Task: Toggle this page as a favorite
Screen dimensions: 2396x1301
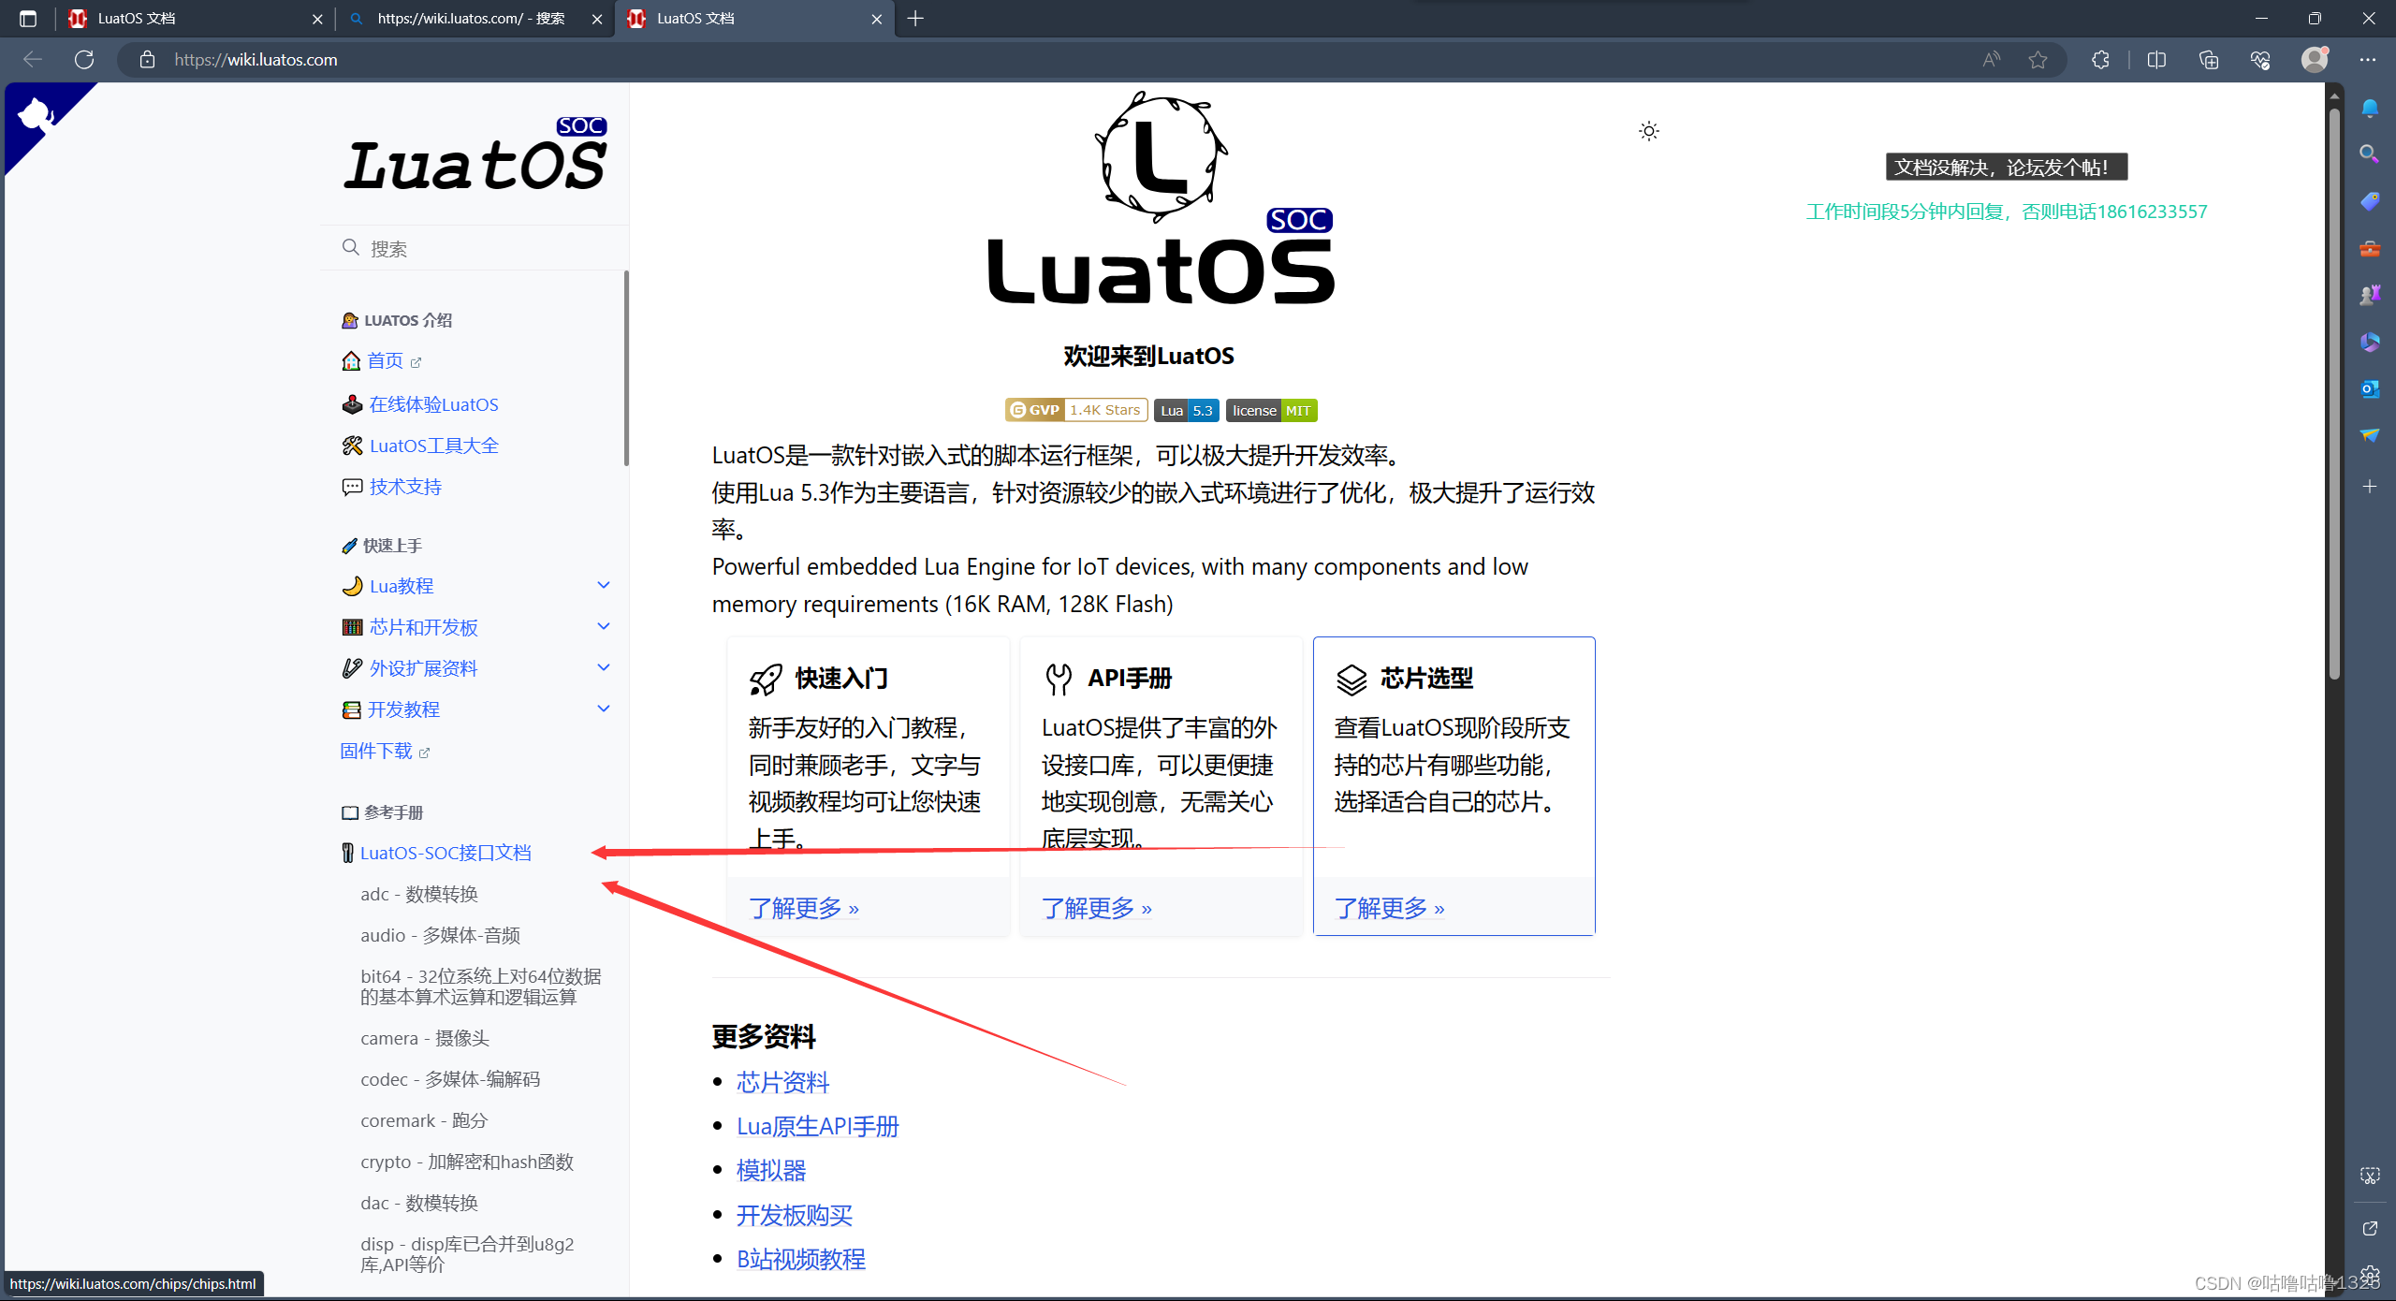Action: 2038,59
